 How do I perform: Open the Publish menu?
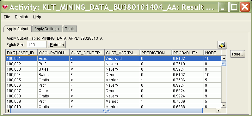pyautogui.click(x=22, y=17)
